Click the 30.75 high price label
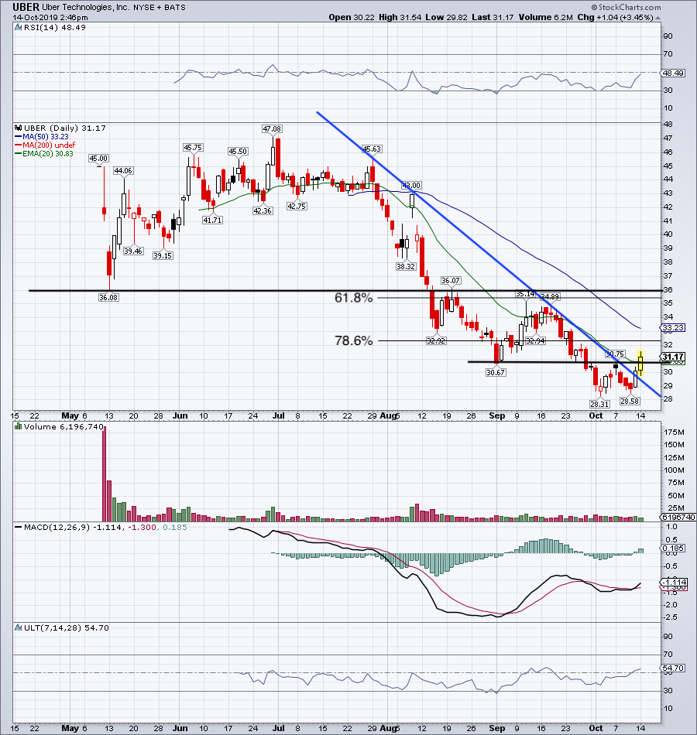The width and height of the screenshot is (697, 735). click(x=615, y=354)
